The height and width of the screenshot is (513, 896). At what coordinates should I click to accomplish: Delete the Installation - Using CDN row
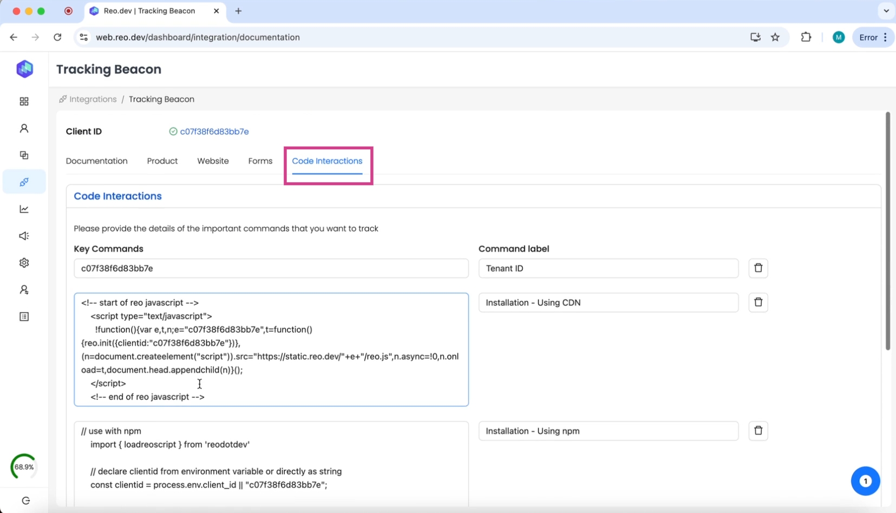[x=758, y=302]
